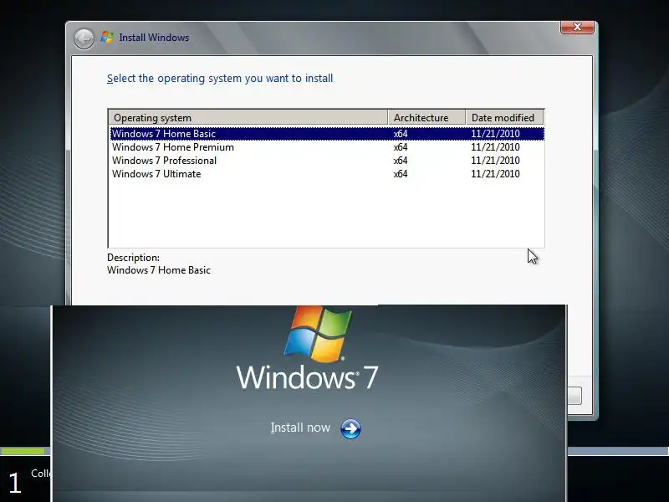Click the back arrow in Install Windows
669x502 pixels.
click(84, 38)
